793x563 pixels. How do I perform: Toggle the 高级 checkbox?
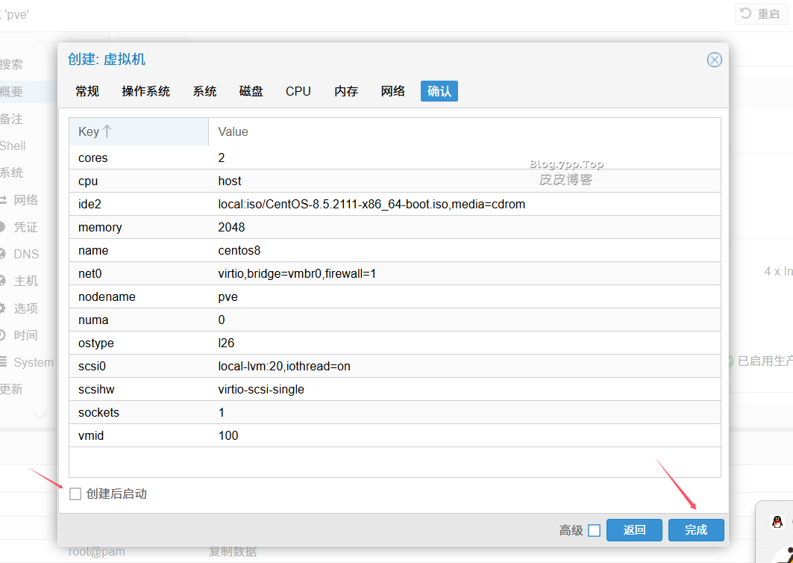[594, 530]
